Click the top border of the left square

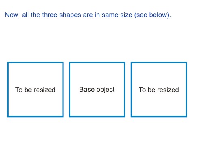(35, 63)
